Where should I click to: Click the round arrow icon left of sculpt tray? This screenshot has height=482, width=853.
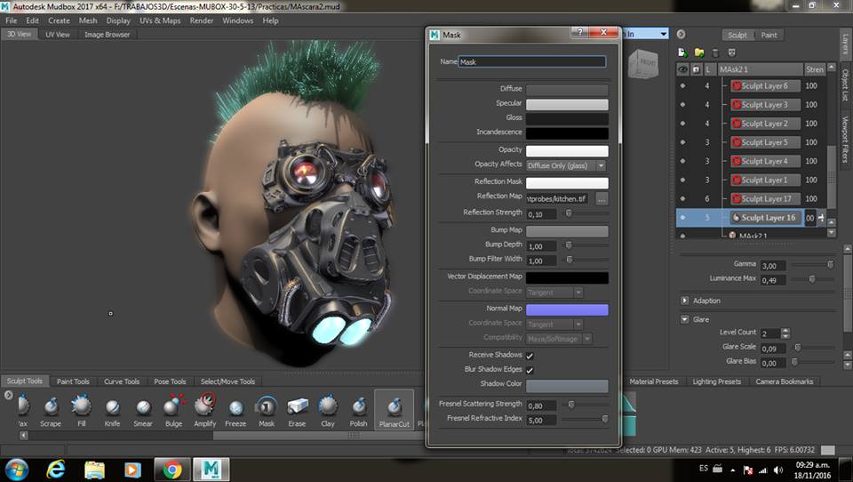point(9,396)
